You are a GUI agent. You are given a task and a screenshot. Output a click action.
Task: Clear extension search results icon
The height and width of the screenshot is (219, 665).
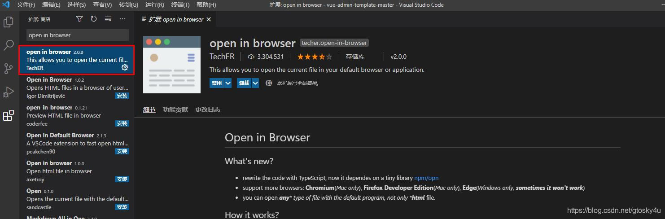108,19
